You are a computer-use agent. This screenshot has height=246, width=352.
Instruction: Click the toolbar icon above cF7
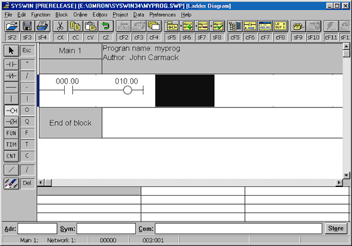click(265, 26)
